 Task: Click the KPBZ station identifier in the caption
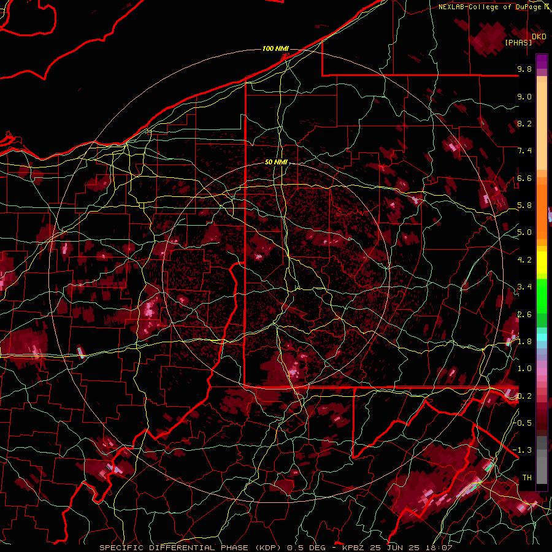pyautogui.click(x=354, y=548)
